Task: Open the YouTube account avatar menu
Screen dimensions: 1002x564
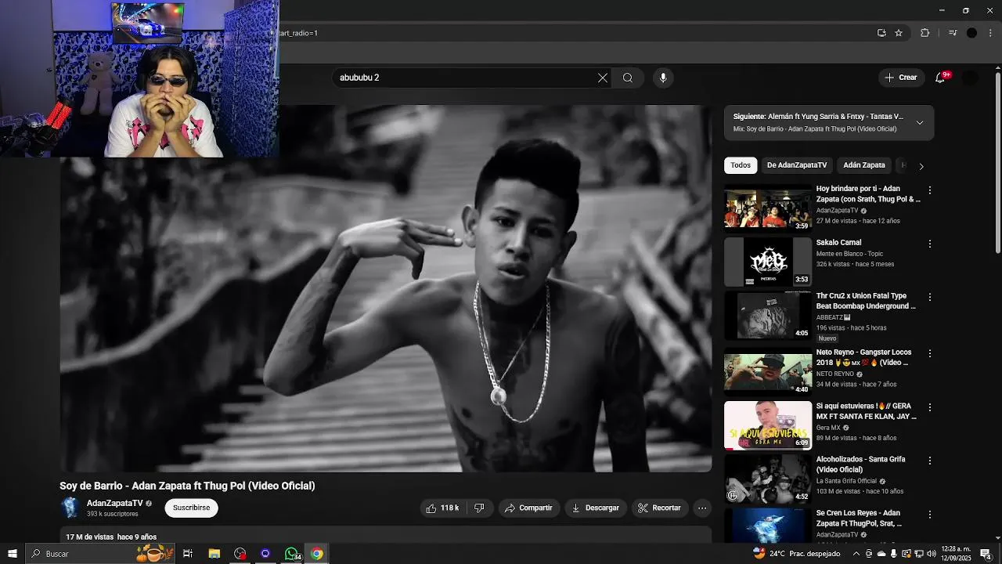Action: coord(970,78)
